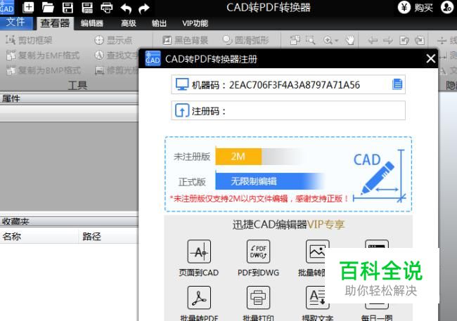The height and width of the screenshot is (321, 457).
Task: Click the 名称 column header
Action: (x=39, y=236)
